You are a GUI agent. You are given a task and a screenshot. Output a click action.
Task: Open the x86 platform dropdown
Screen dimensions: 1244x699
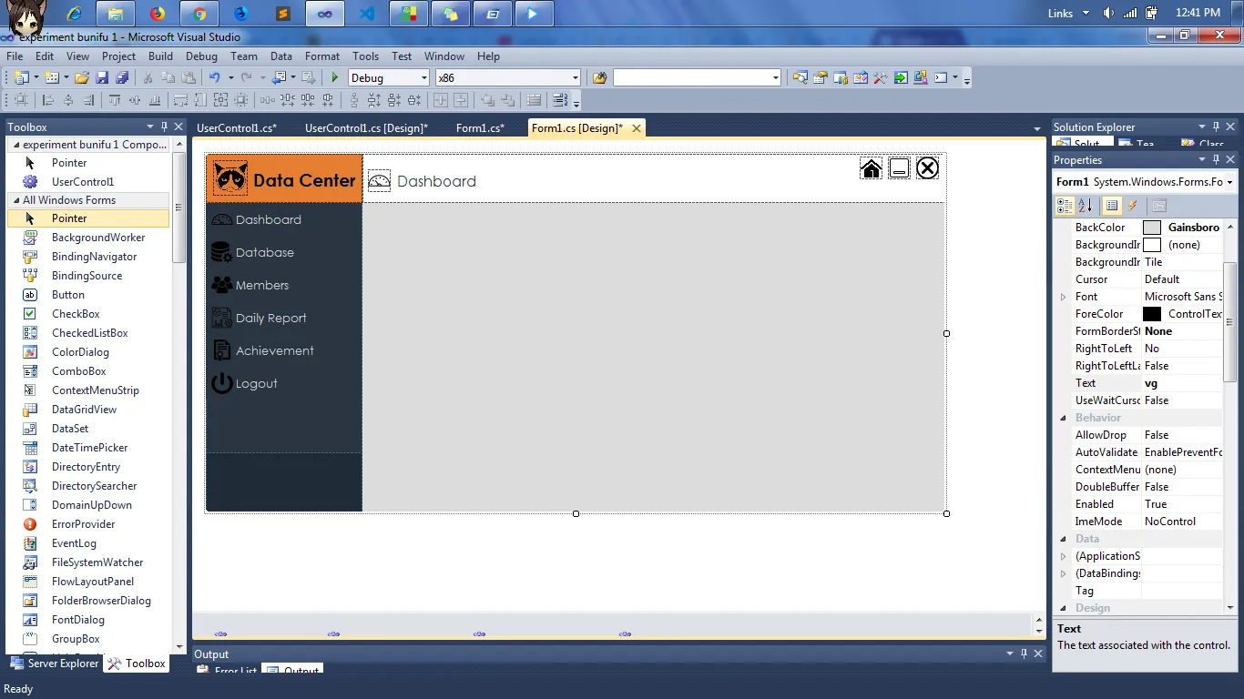pyautogui.click(x=575, y=78)
